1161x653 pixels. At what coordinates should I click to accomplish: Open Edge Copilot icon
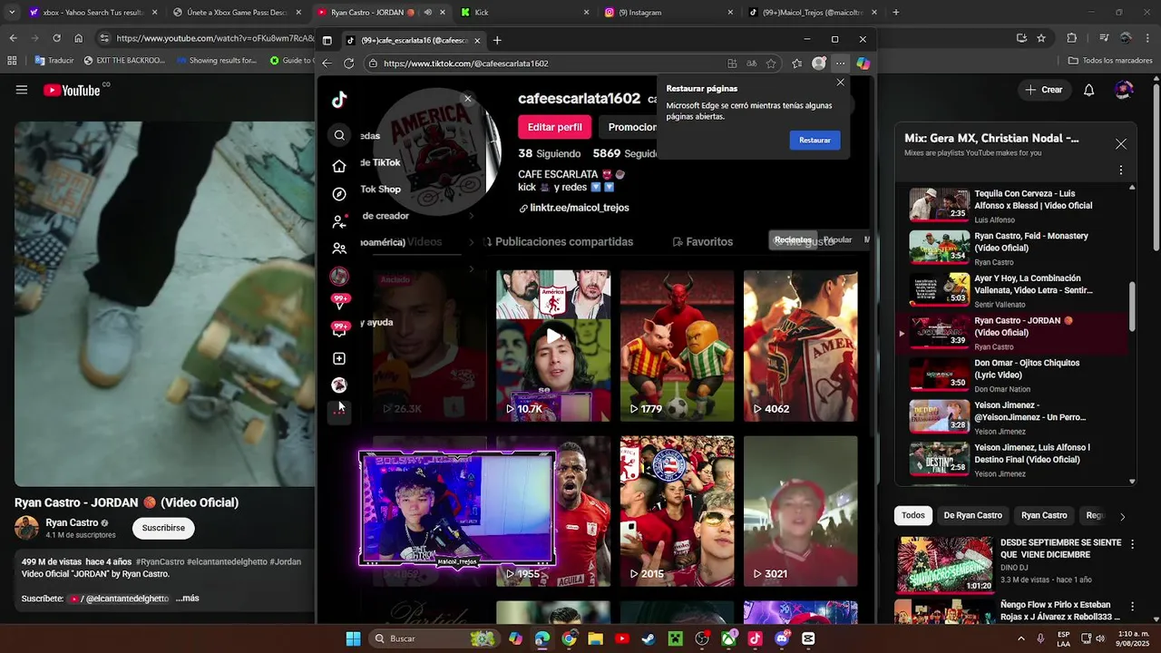(863, 63)
